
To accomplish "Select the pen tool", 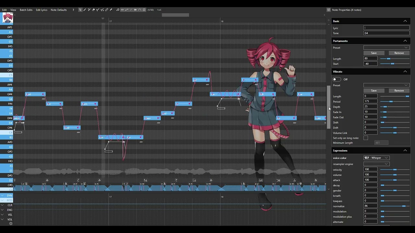I will click(x=85, y=10).
